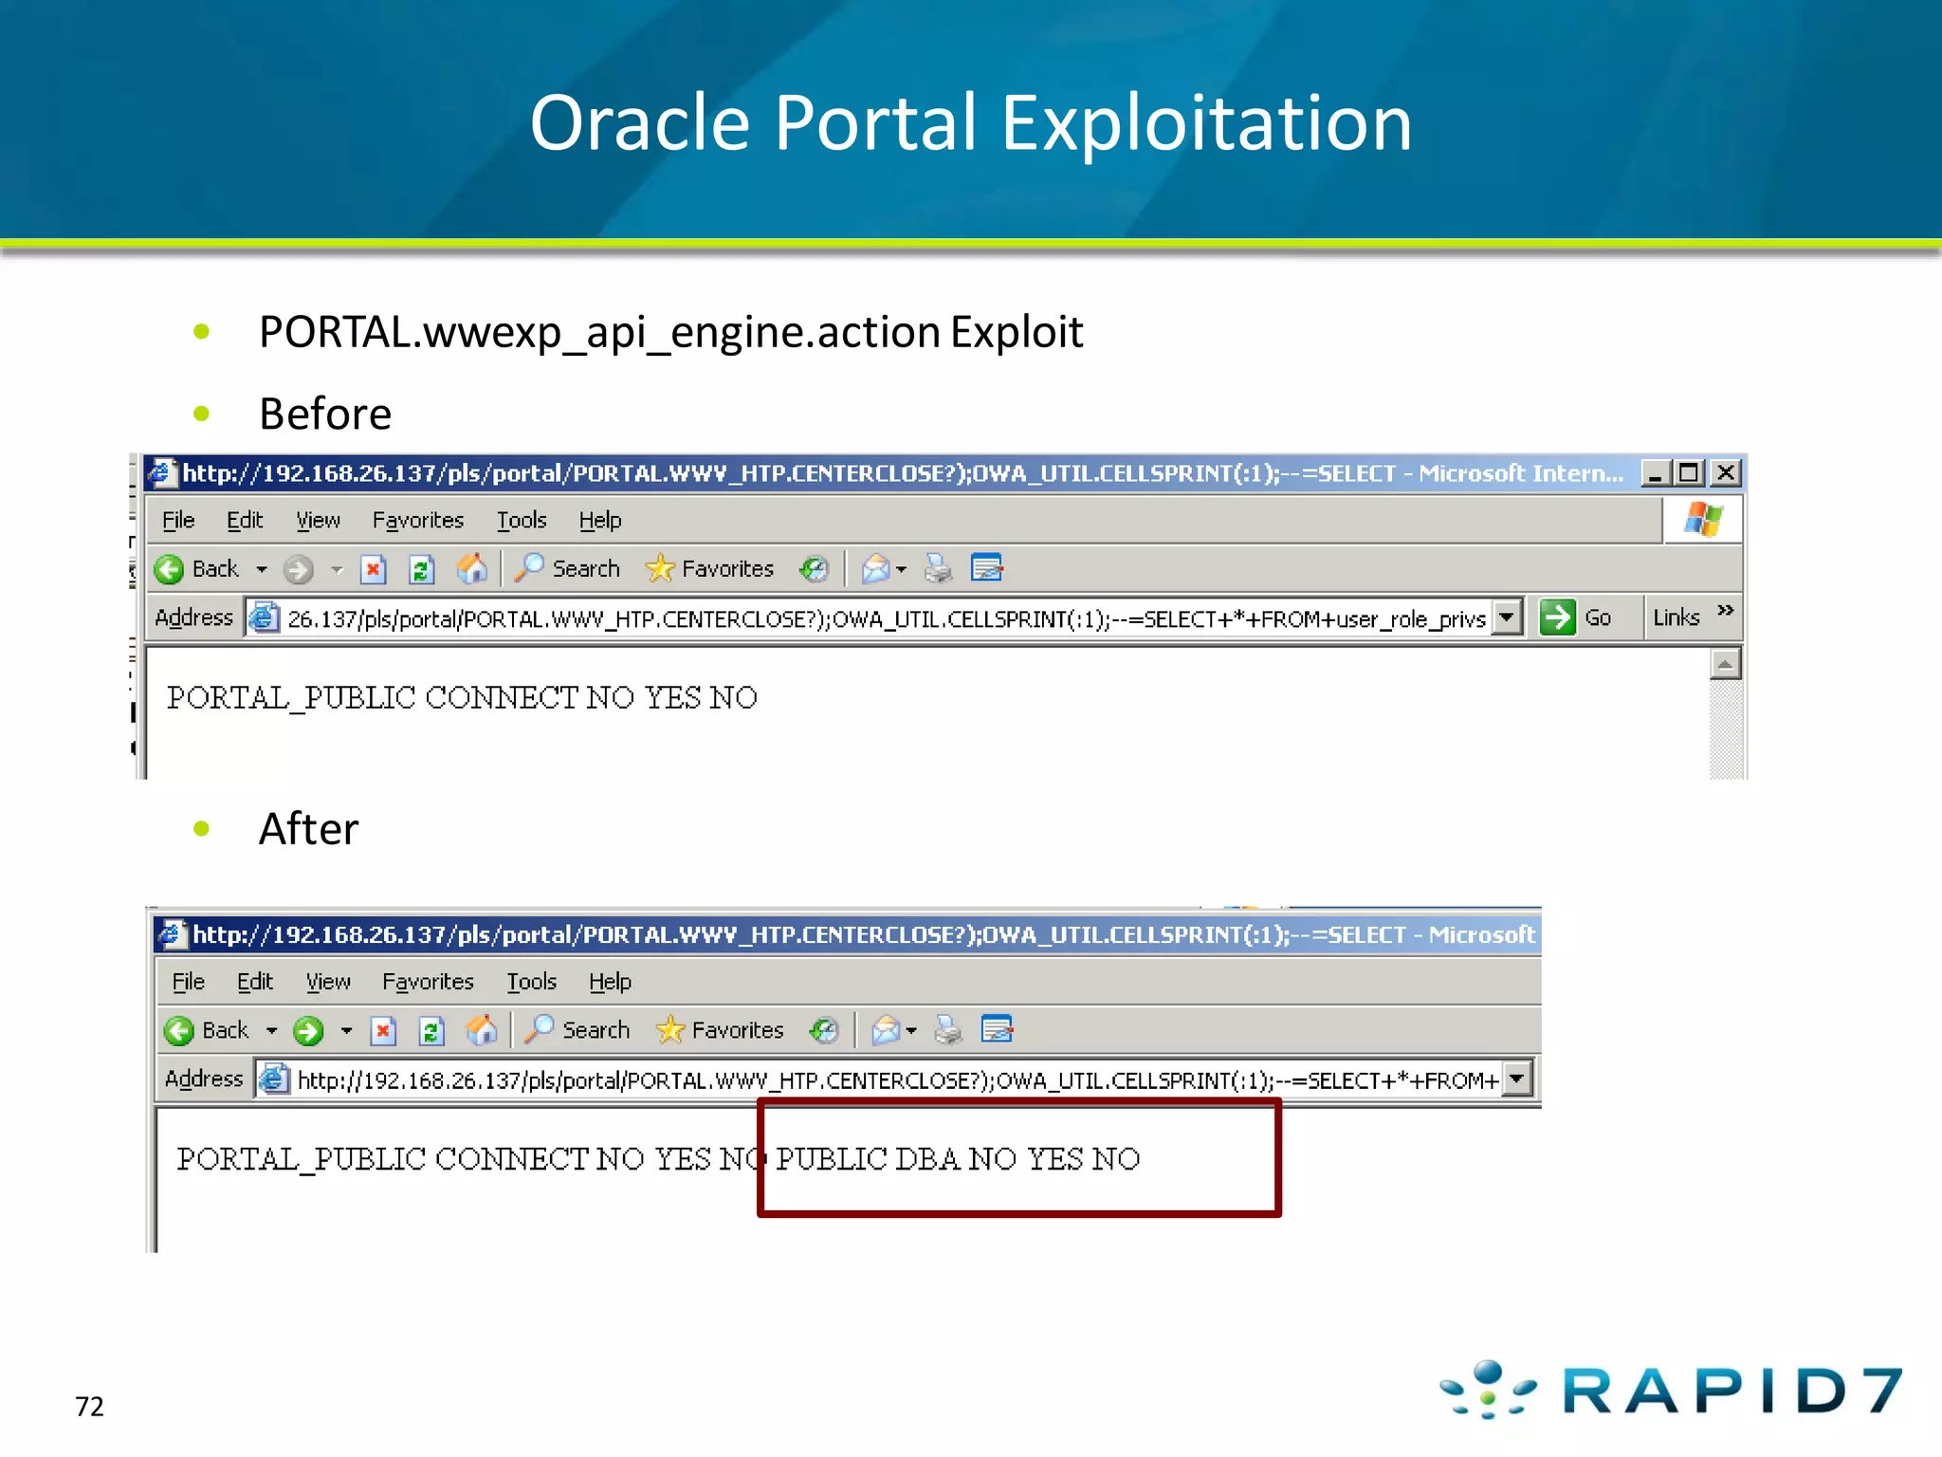Image resolution: width=1942 pixels, height=1457 pixels.
Task: Click Refresh icon in the After browser
Action: pyautogui.click(x=431, y=1030)
